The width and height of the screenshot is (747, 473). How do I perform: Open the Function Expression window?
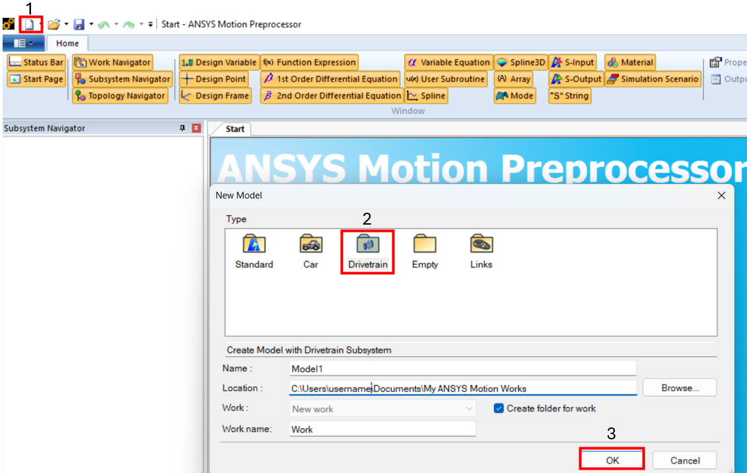(x=309, y=62)
